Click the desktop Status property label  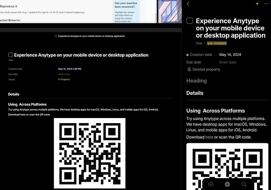(12, 79)
